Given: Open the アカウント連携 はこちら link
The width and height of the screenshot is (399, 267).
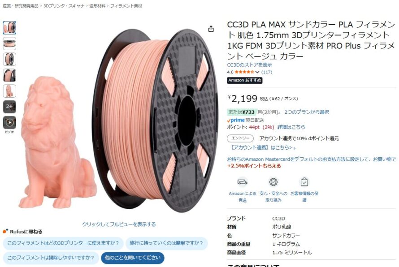Looking at the screenshot, I should (263, 147).
